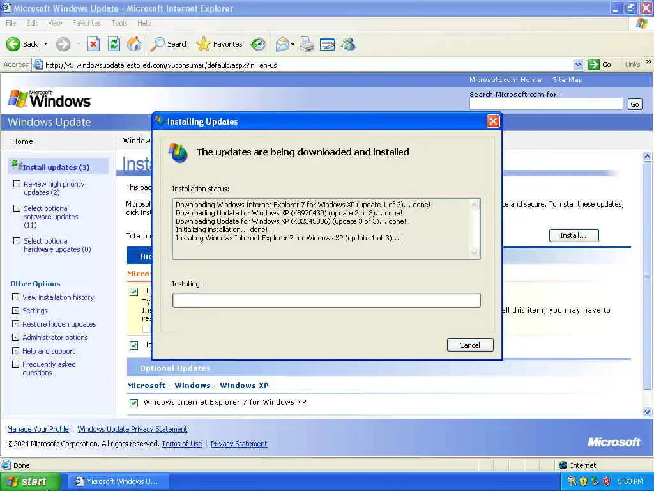Click the Microsoft.com Home link
This screenshot has height=491, width=654.
coord(505,79)
